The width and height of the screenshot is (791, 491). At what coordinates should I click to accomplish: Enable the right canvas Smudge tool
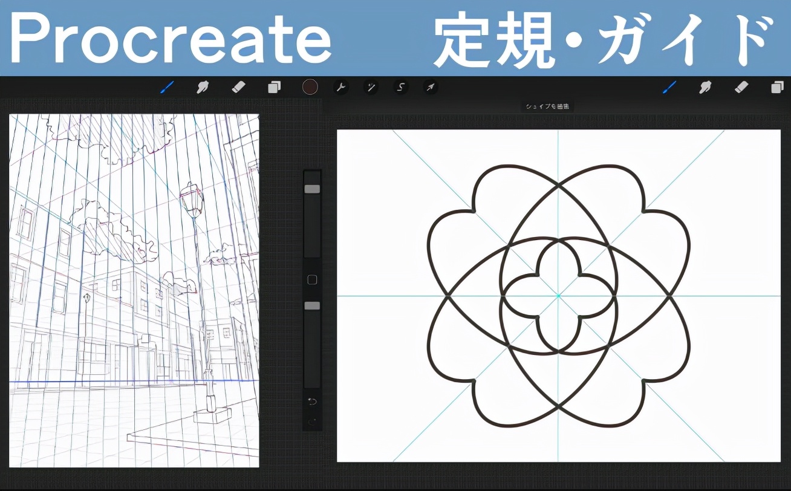coord(705,86)
